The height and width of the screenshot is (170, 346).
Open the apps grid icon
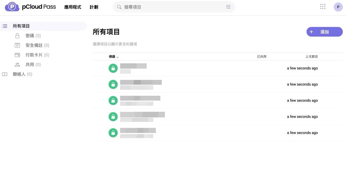323,7
